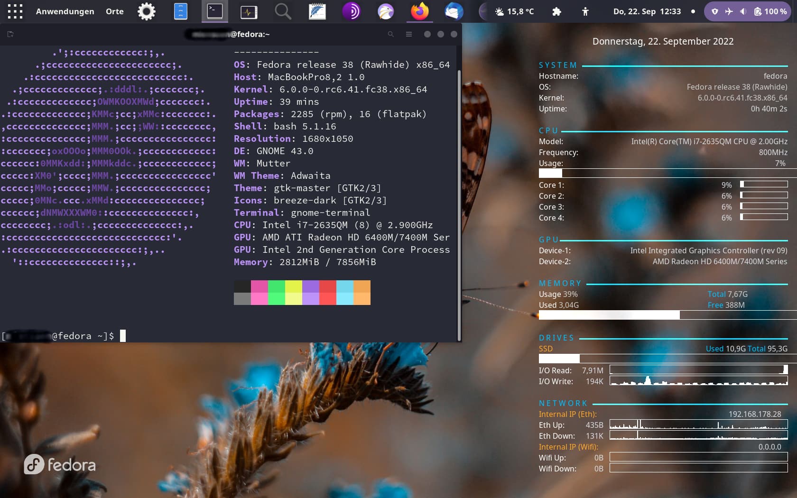Click the 'WM Theme: Adwaita' line
Screen dimensions: 797x498
(282, 175)
